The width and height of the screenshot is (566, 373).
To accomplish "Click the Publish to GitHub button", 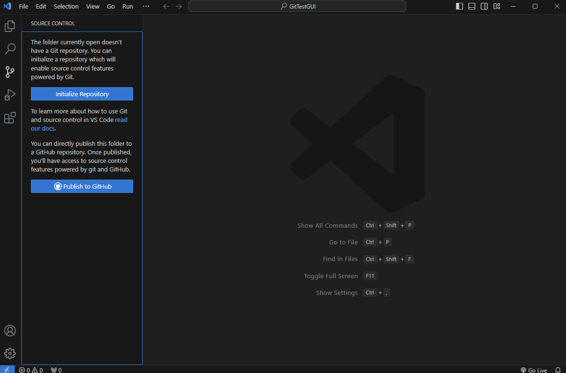I will coord(82,187).
